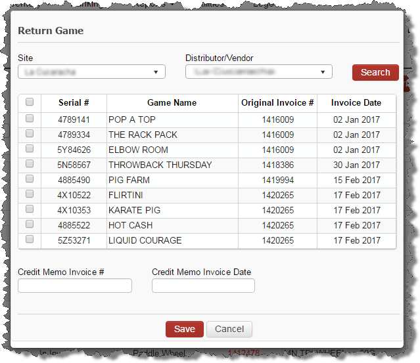The image size is (420, 363).
Task: Click serial number 4X10353
Action: [74, 210]
